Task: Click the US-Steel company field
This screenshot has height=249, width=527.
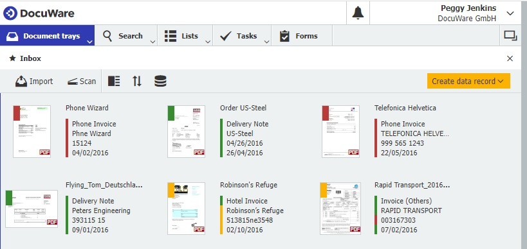Action: 239,133
